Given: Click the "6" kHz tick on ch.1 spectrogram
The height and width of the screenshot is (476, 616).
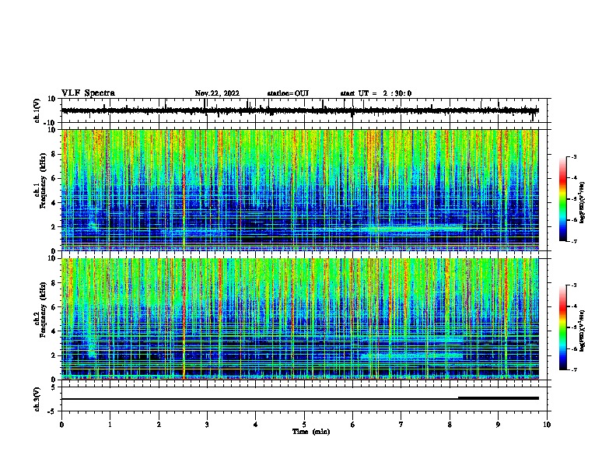Looking at the screenshot, I should (x=54, y=178).
